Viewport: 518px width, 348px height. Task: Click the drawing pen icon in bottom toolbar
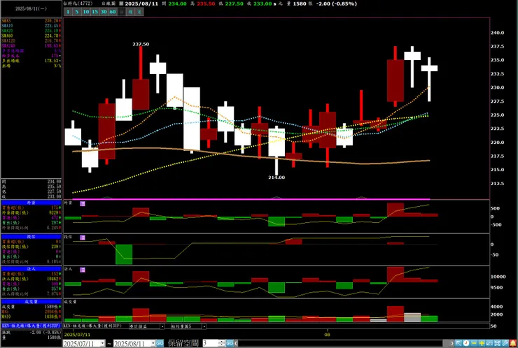[x=505, y=343]
